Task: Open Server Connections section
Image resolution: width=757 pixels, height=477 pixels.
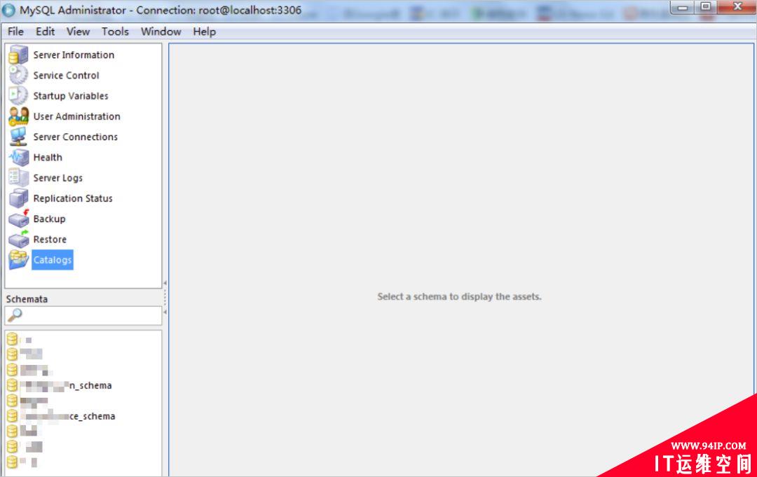Action: pos(75,137)
